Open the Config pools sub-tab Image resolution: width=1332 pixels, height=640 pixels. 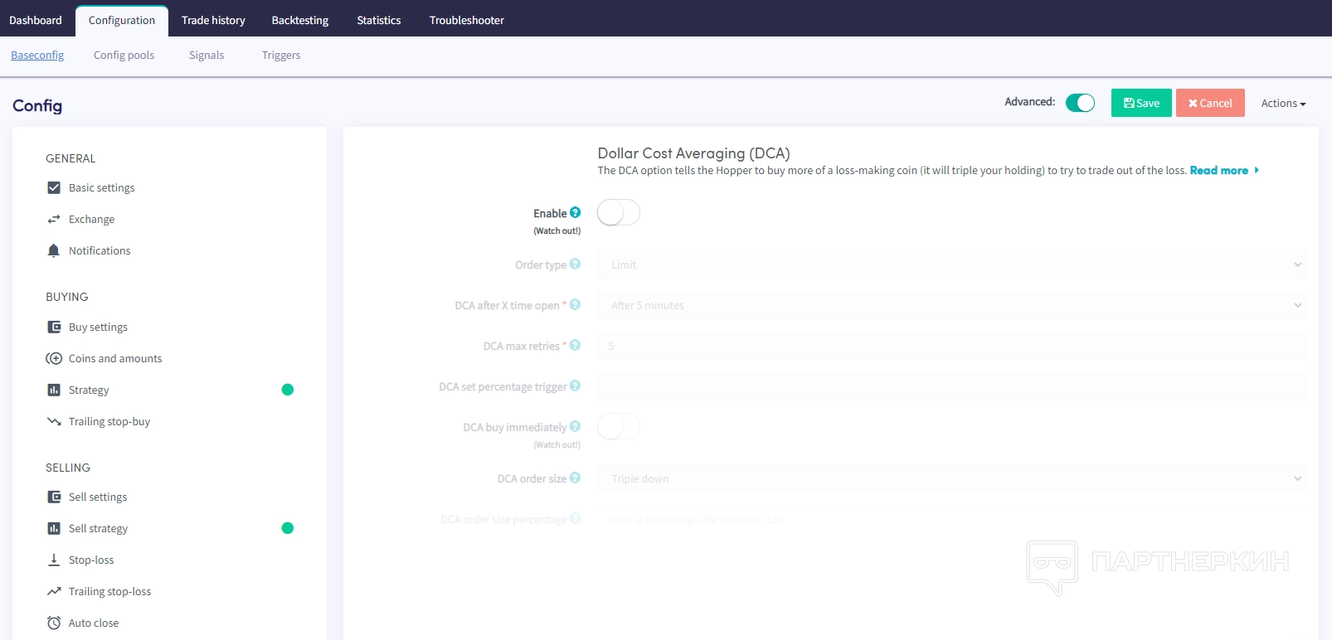coord(124,56)
